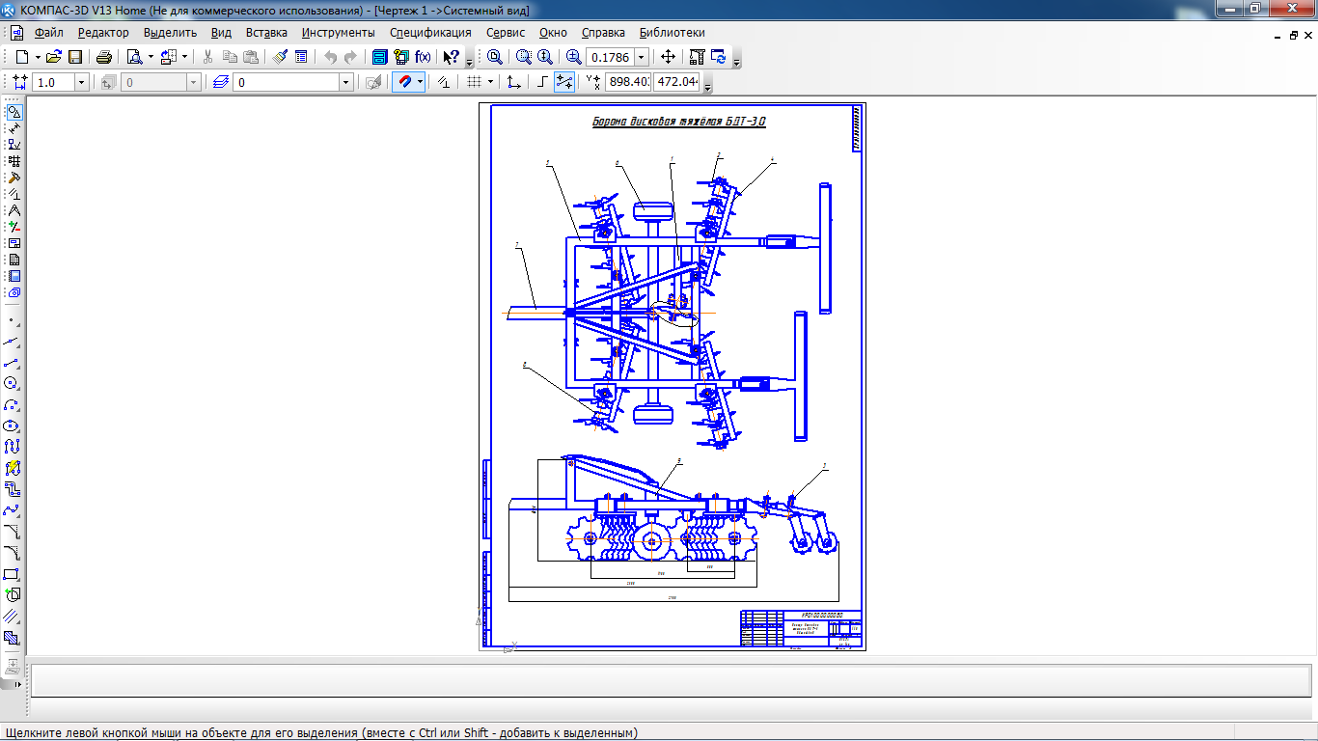Select the Arc drawing tool
This screenshot has width=1318, height=741.
13,404
